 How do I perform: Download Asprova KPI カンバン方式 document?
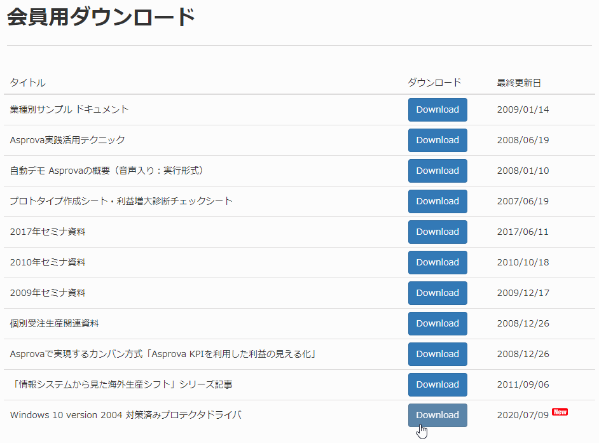point(437,355)
